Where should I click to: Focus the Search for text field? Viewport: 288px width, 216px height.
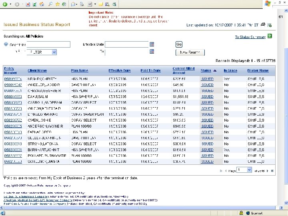(x=49, y=44)
